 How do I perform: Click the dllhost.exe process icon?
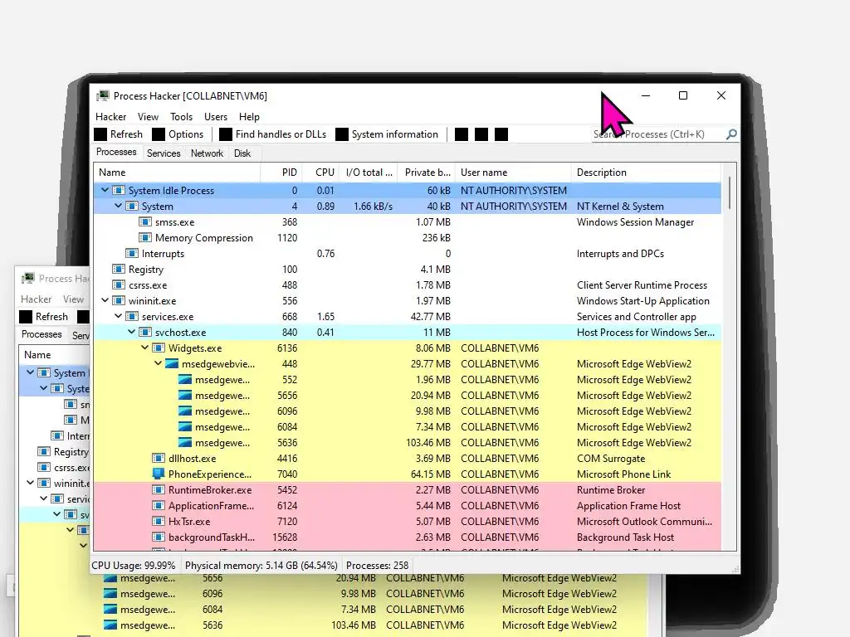coord(159,458)
